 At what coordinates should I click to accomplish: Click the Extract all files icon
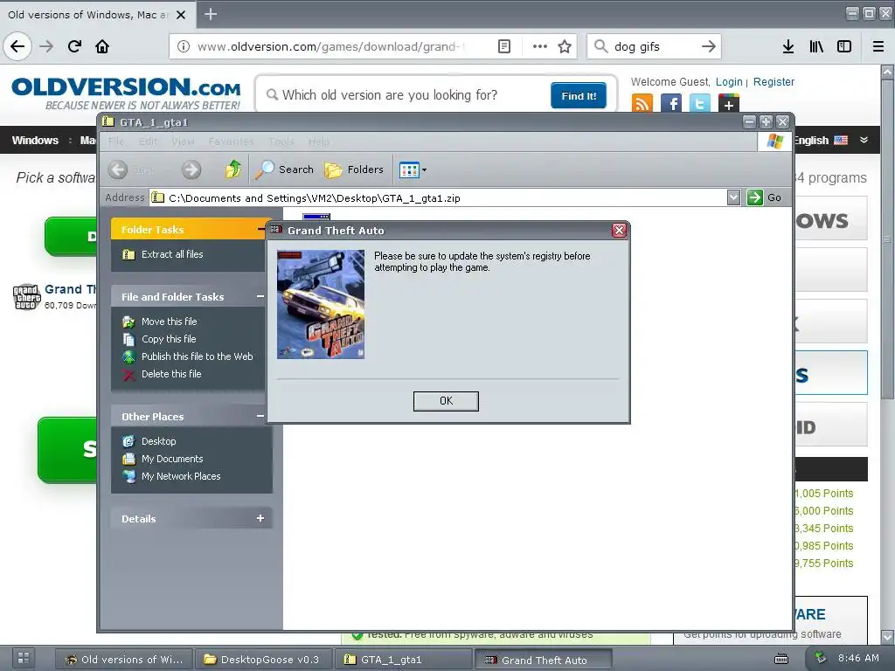click(x=129, y=254)
